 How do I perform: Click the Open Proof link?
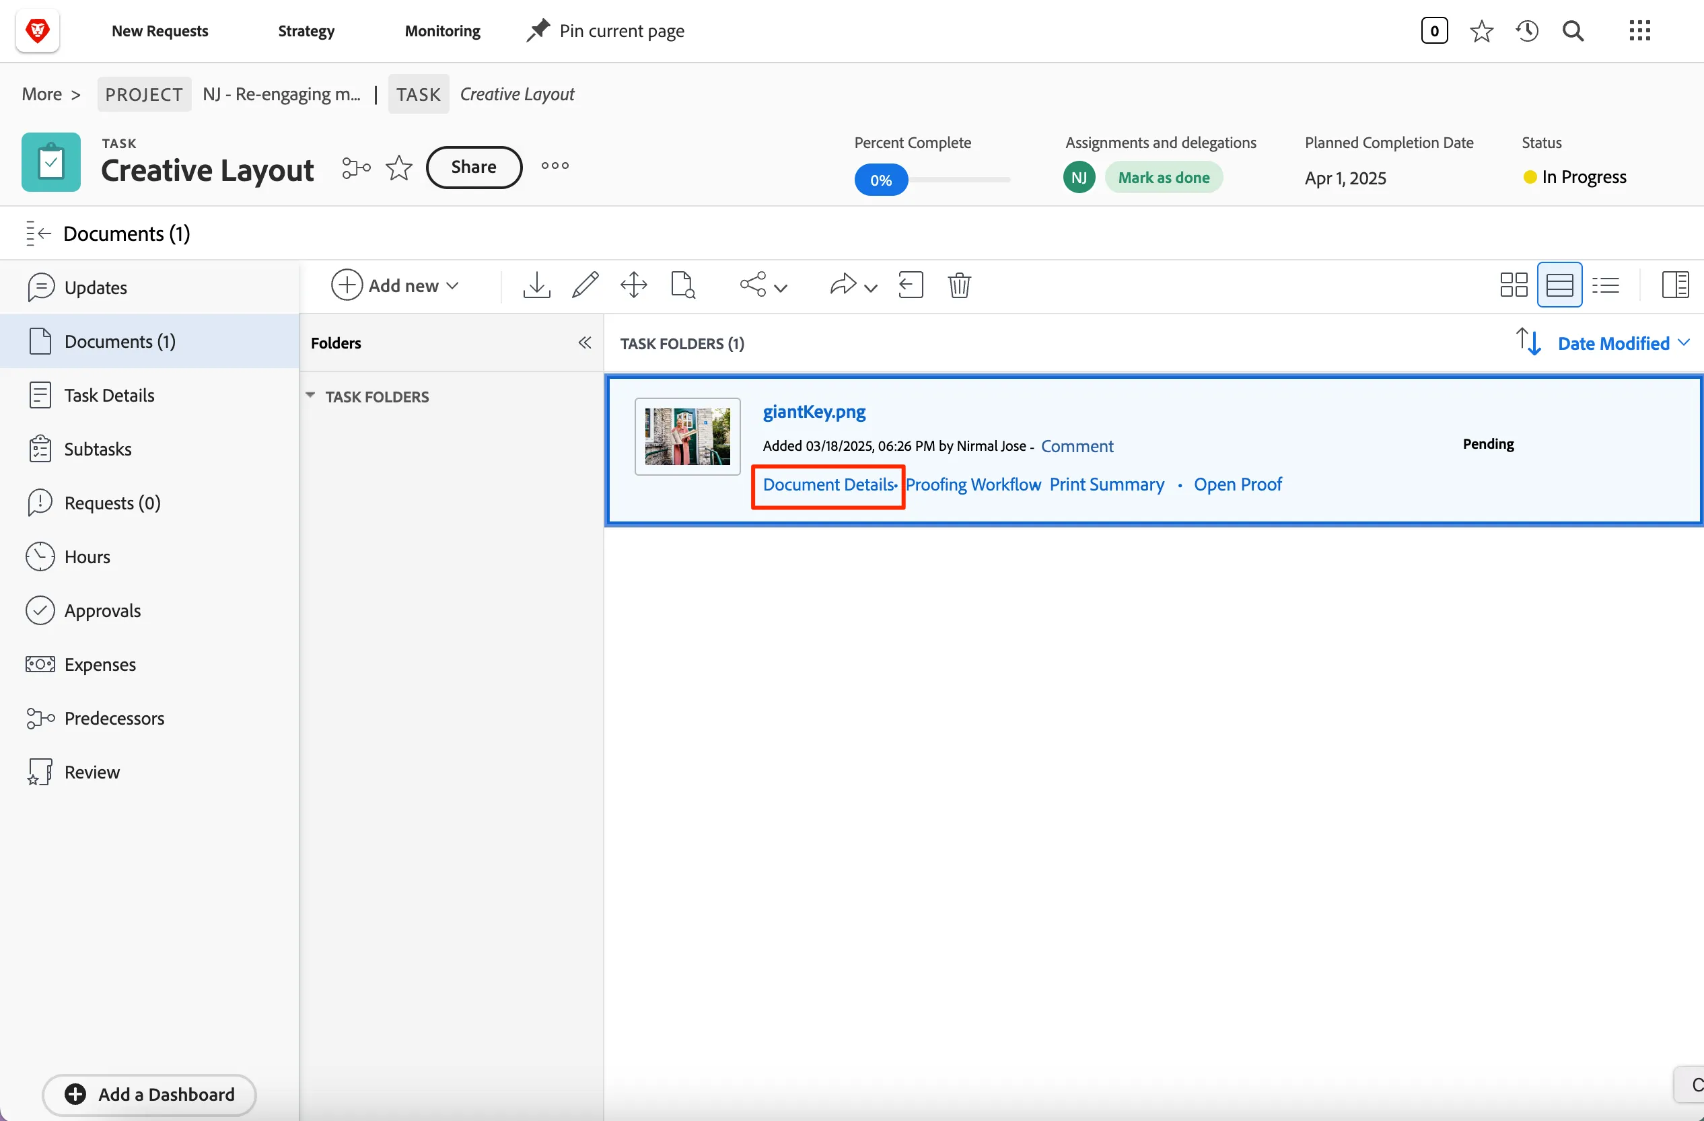[x=1238, y=484]
